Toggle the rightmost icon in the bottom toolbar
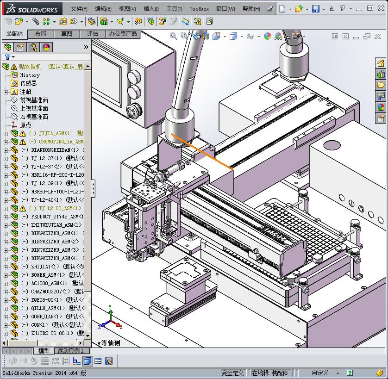Screen dimensions: 388x379 109,361
